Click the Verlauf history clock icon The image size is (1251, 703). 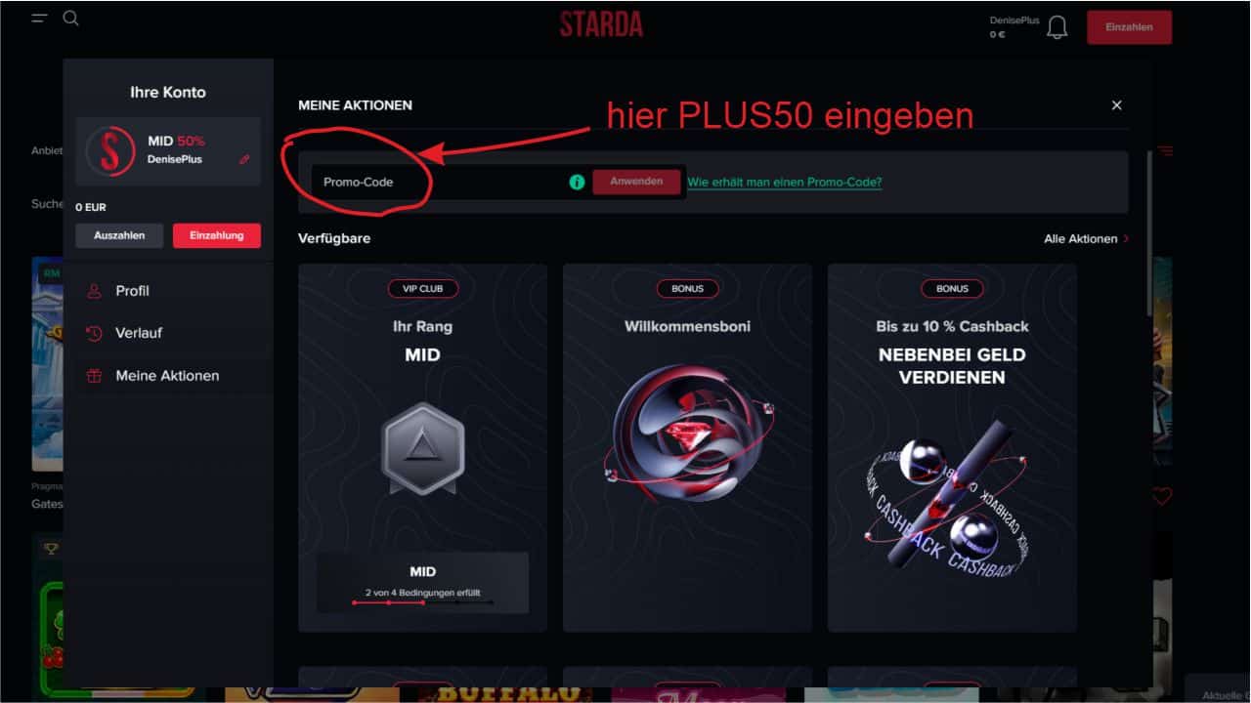(x=94, y=333)
